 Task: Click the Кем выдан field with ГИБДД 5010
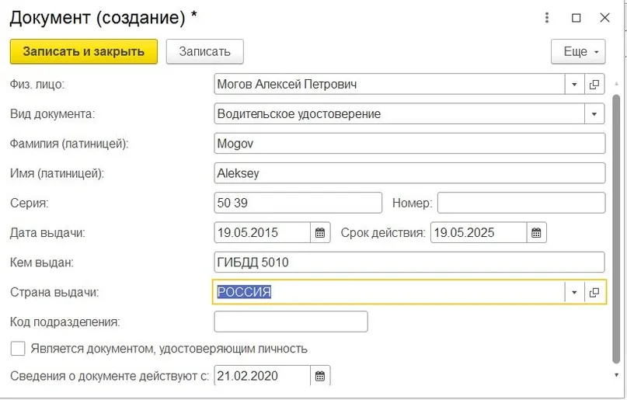409,263
